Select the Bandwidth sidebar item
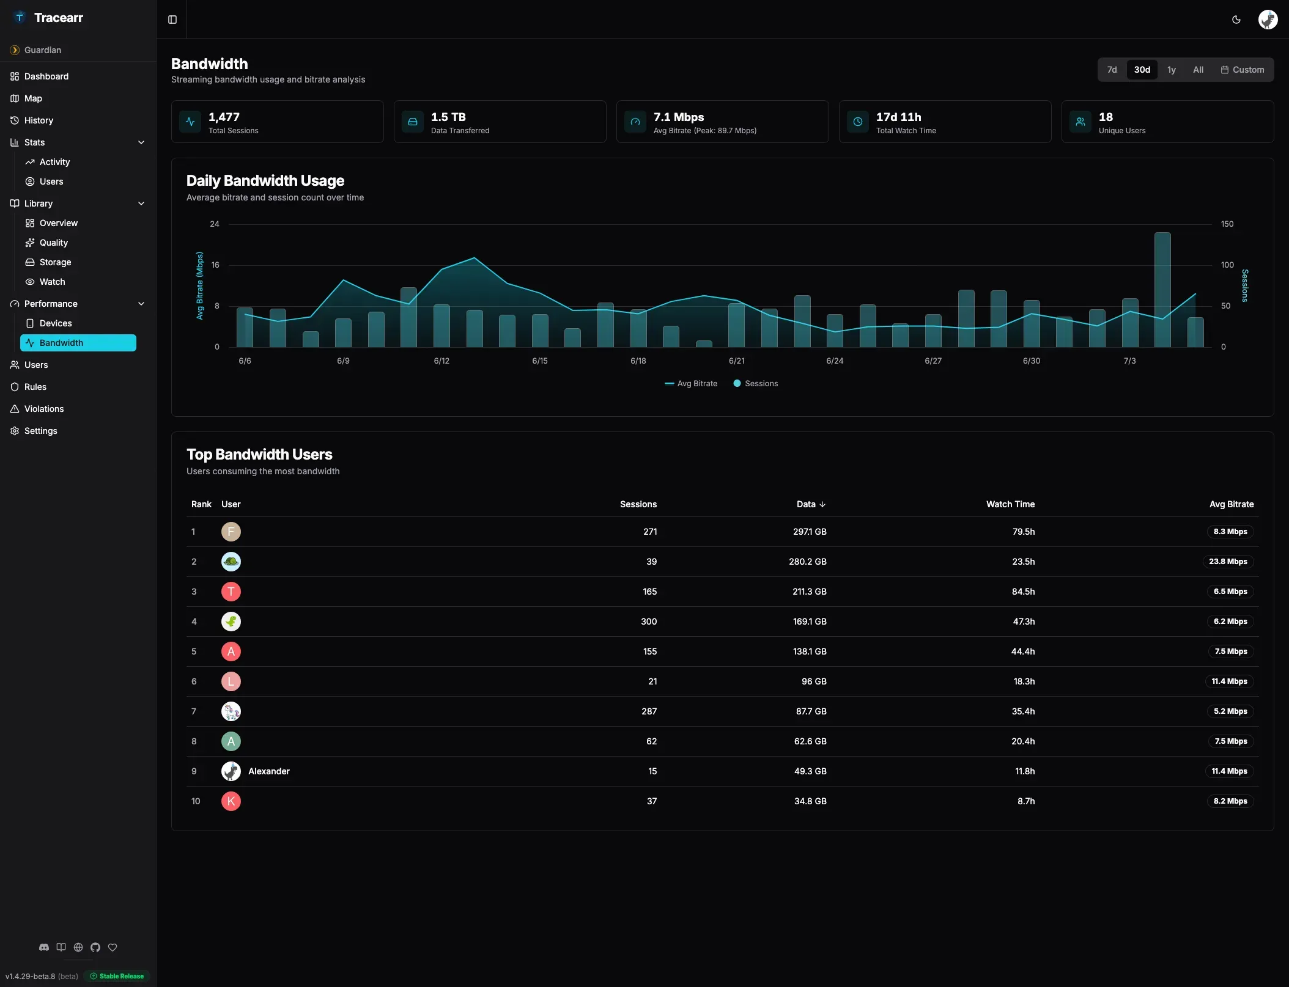The width and height of the screenshot is (1289, 987). click(x=78, y=343)
